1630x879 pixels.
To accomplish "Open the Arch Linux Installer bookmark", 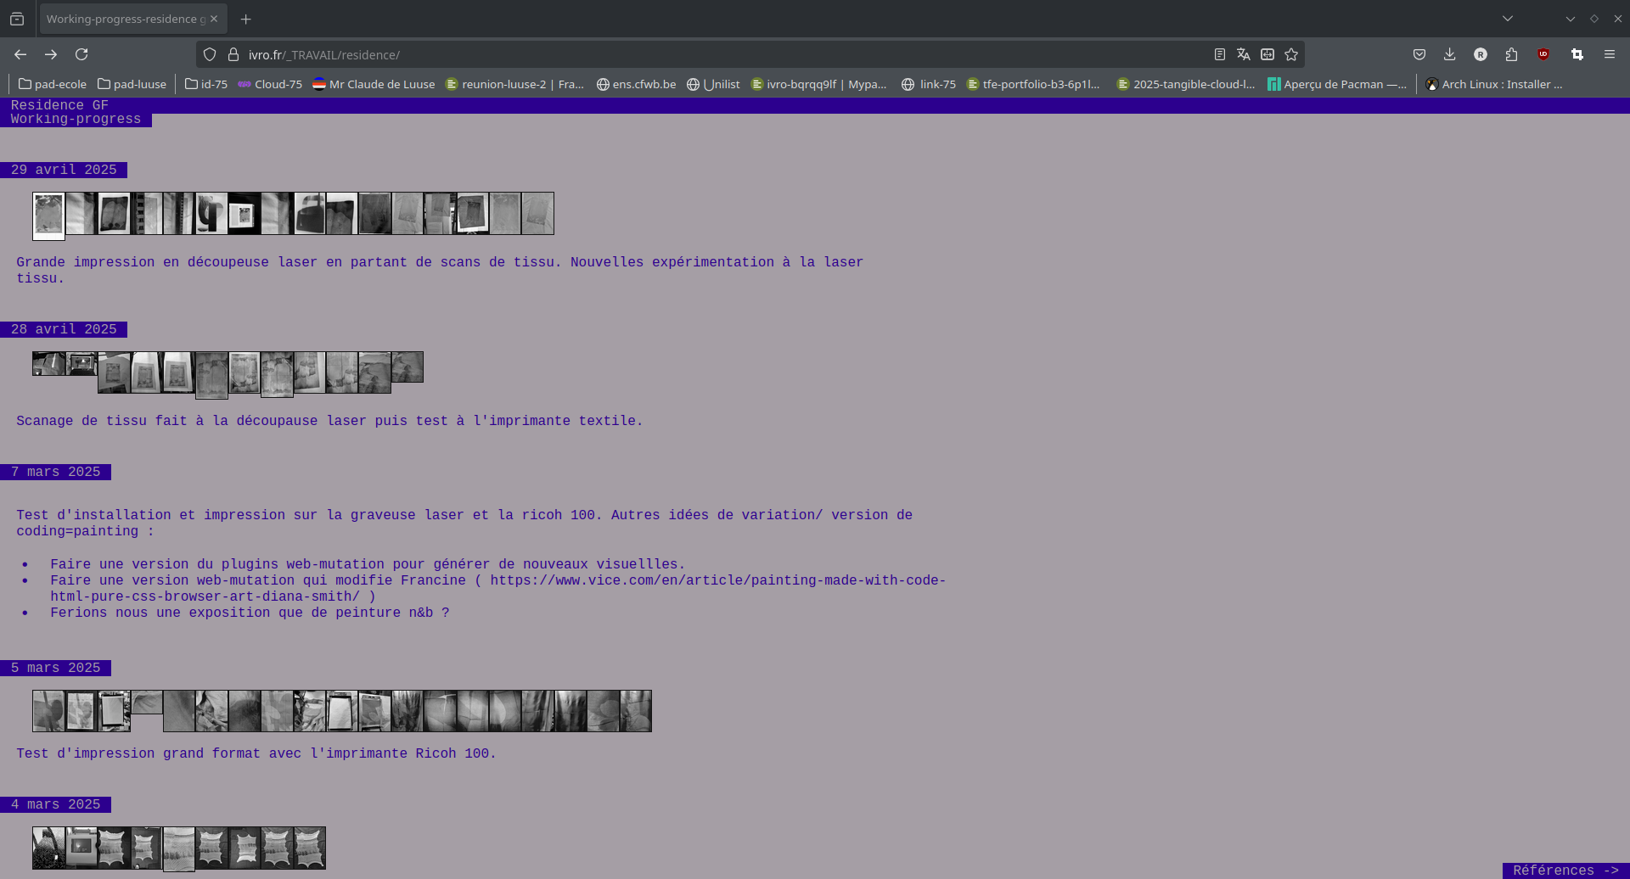I will [1493, 84].
